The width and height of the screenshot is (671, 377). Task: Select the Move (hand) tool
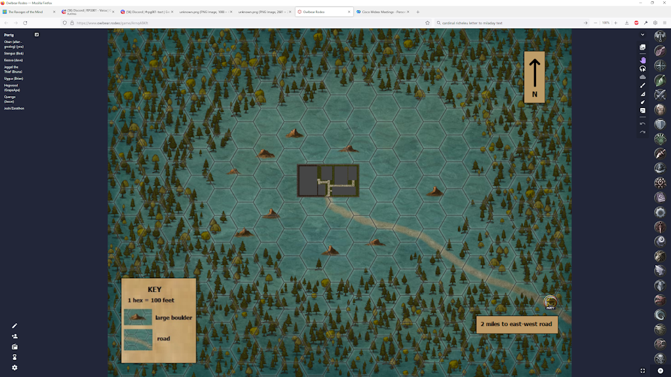(x=643, y=60)
